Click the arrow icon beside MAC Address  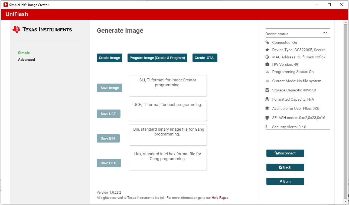tap(267, 57)
